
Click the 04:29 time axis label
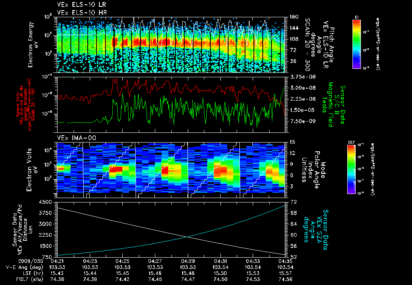tap(188, 261)
